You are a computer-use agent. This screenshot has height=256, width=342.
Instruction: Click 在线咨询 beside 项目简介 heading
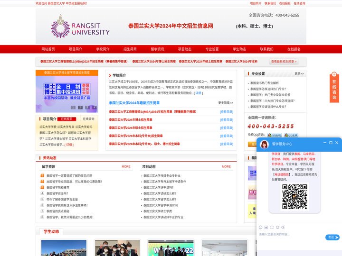88,119
